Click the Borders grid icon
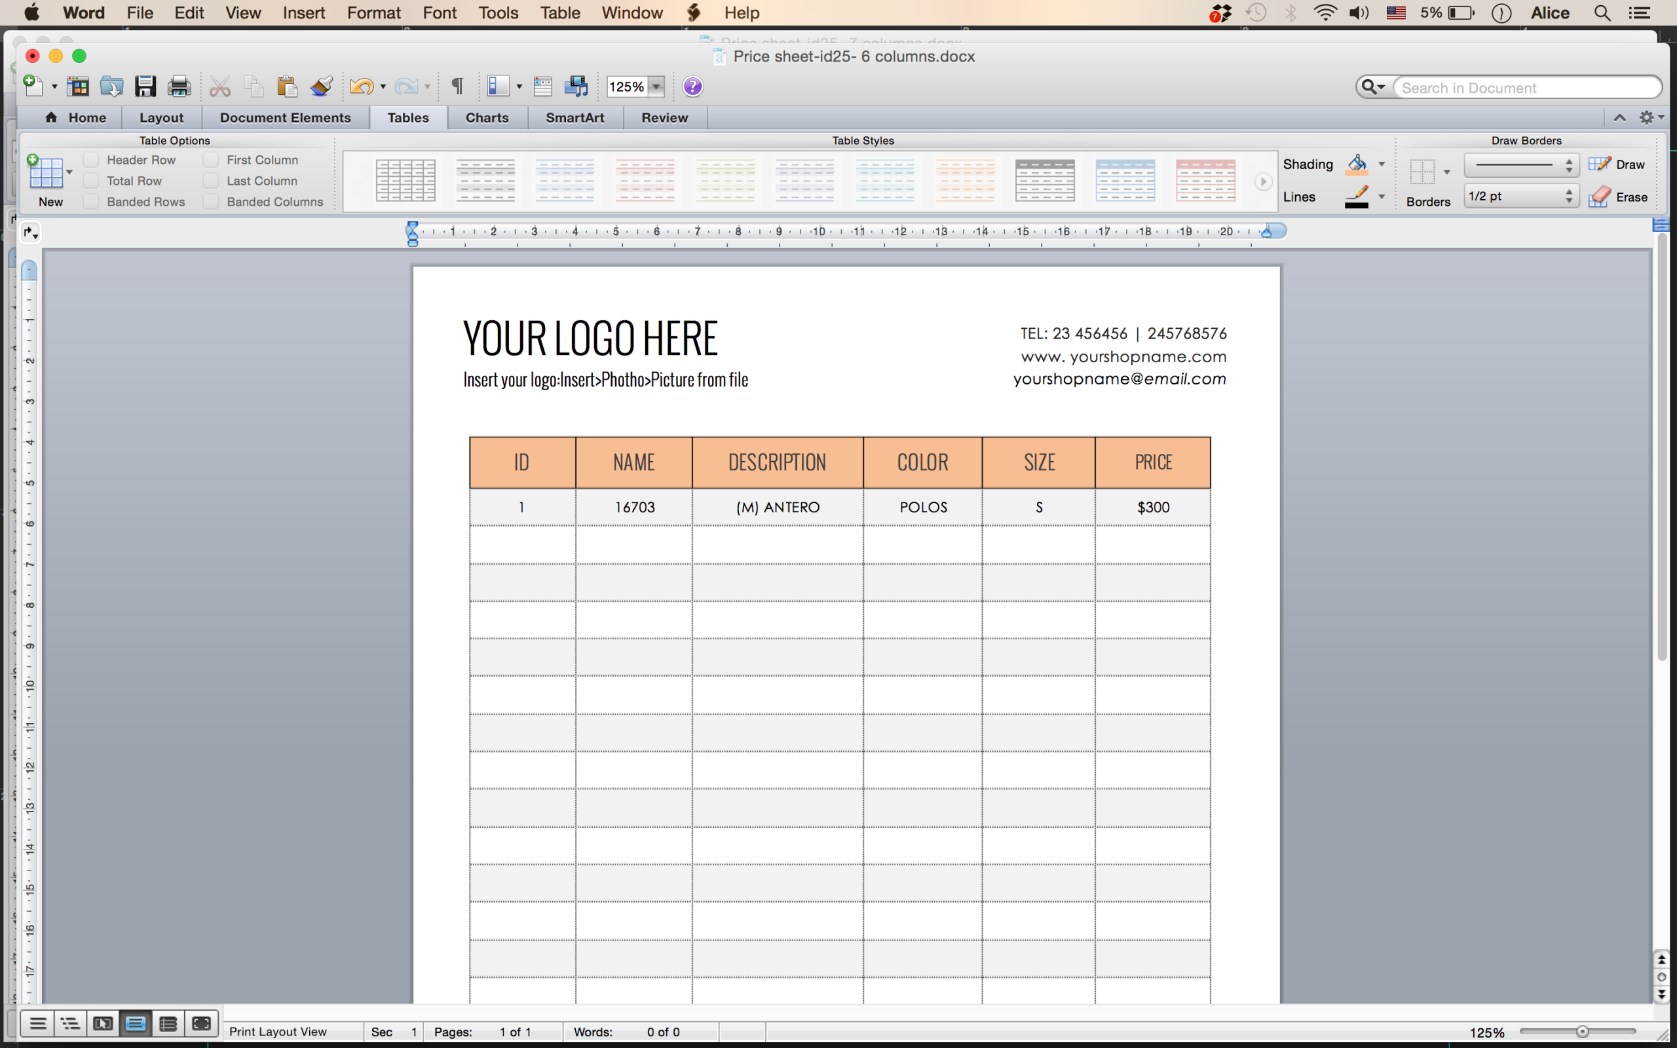Viewport: 1677px width, 1048px height. click(x=1422, y=171)
